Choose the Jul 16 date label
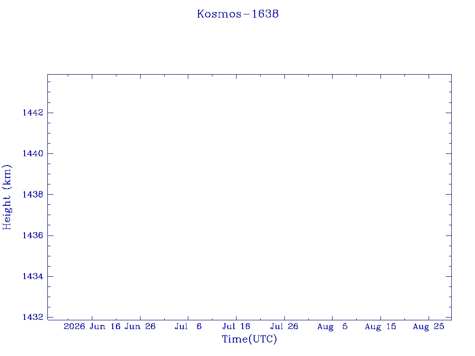Viewport: 475px width, 356px height. [x=236, y=326]
